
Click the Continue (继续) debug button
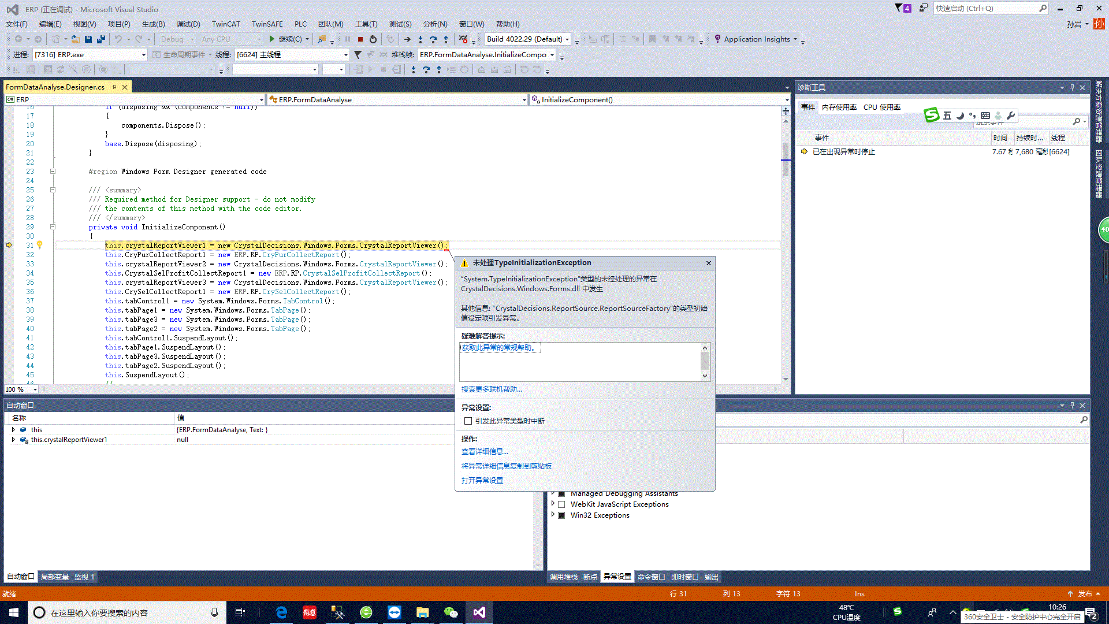point(287,39)
